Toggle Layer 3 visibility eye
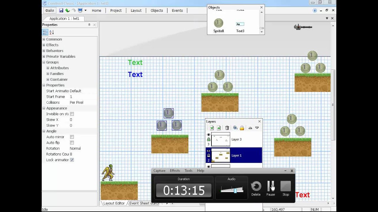This screenshot has height=212, width=378. pos(208,135)
